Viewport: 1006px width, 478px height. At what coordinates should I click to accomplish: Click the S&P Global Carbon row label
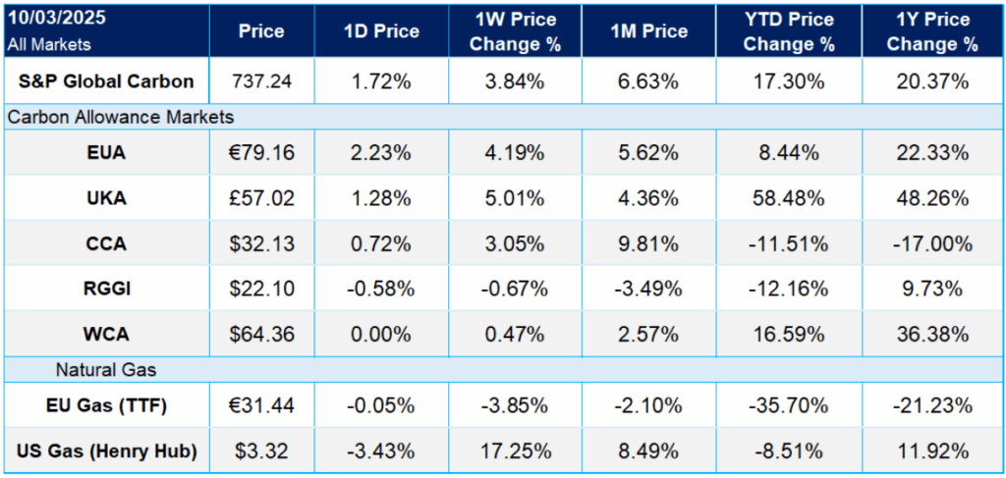[x=104, y=81]
